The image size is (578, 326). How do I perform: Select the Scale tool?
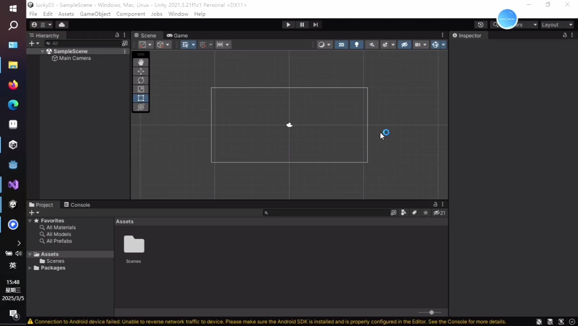coord(141,89)
